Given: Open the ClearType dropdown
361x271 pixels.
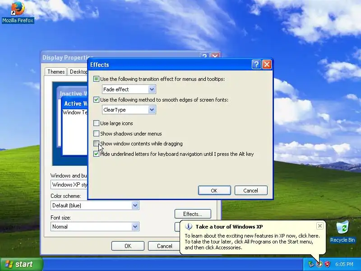Looking at the screenshot, I should click(x=152, y=110).
